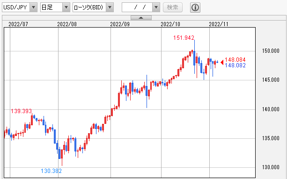Open the date picker dropdown arrow
The height and width of the screenshot is (179, 287).
(x=156, y=7)
